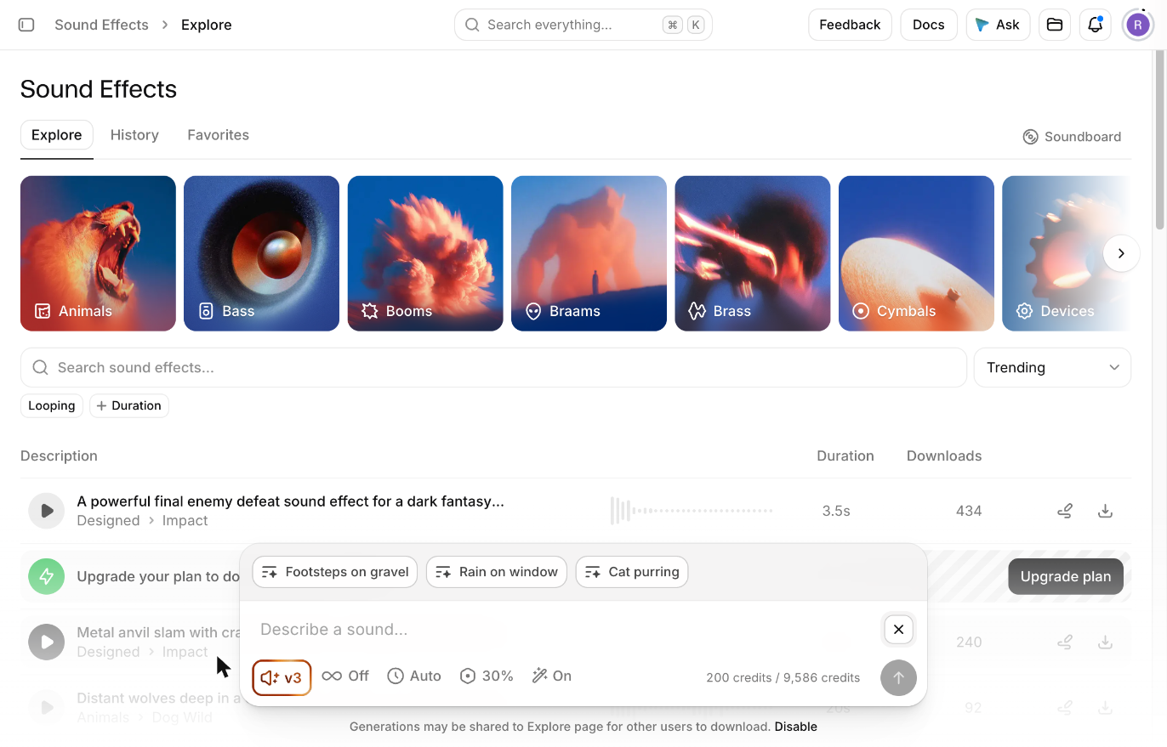This screenshot has width=1167, height=747.
Task: Use the Cat purring suggestion
Action: [632, 572]
